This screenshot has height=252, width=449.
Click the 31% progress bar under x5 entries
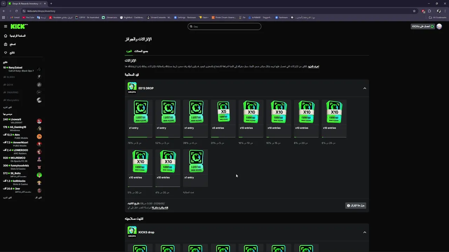pyautogui.click(x=223, y=137)
